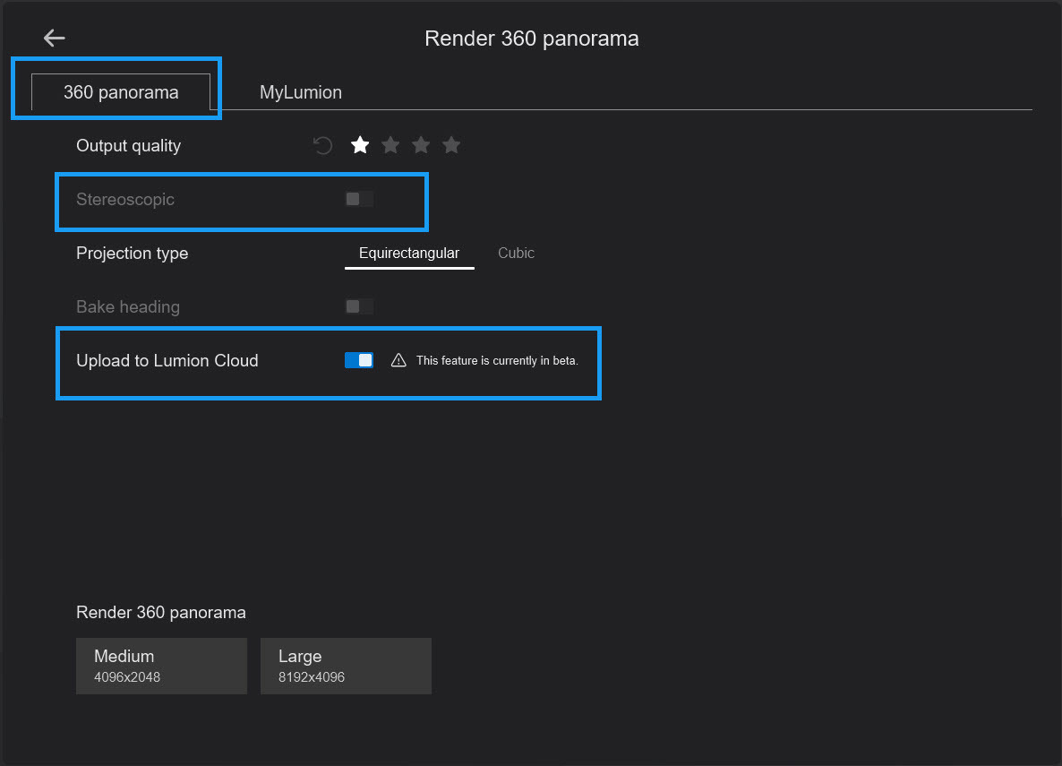Turn on the Bake heading switch

tap(359, 306)
